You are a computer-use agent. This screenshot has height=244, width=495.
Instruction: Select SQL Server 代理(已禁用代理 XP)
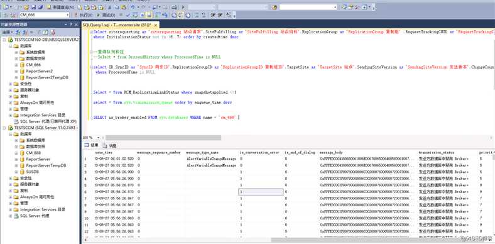(48, 121)
